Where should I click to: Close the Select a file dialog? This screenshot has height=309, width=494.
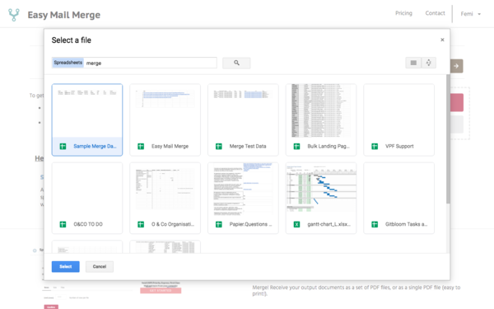pyautogui.click(x=442, y=40)
